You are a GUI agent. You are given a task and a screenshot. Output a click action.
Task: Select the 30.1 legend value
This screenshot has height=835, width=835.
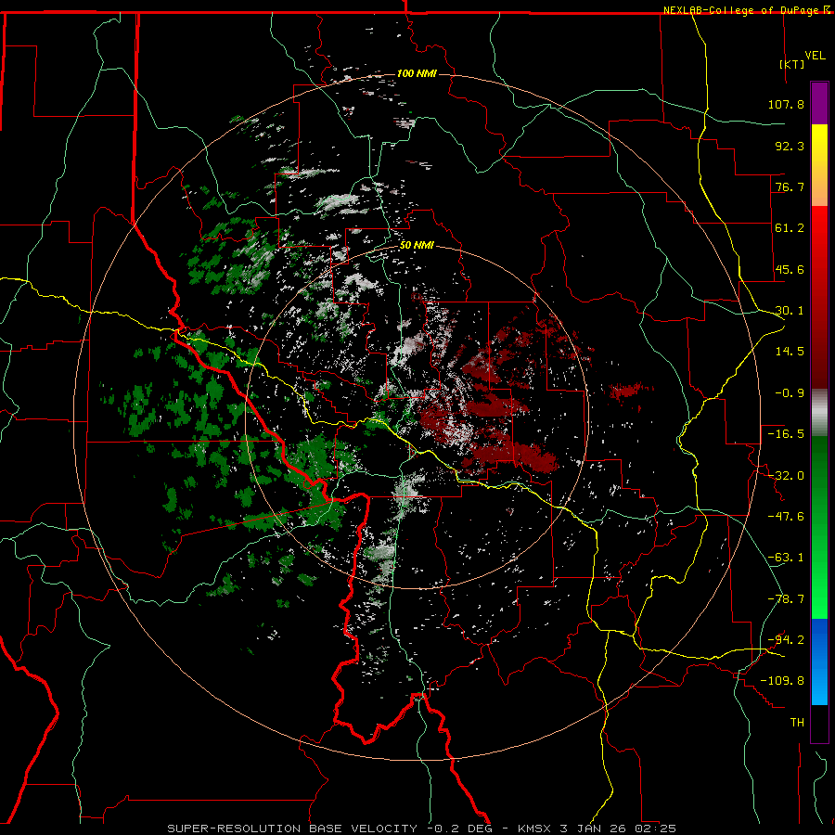(790, 311)
